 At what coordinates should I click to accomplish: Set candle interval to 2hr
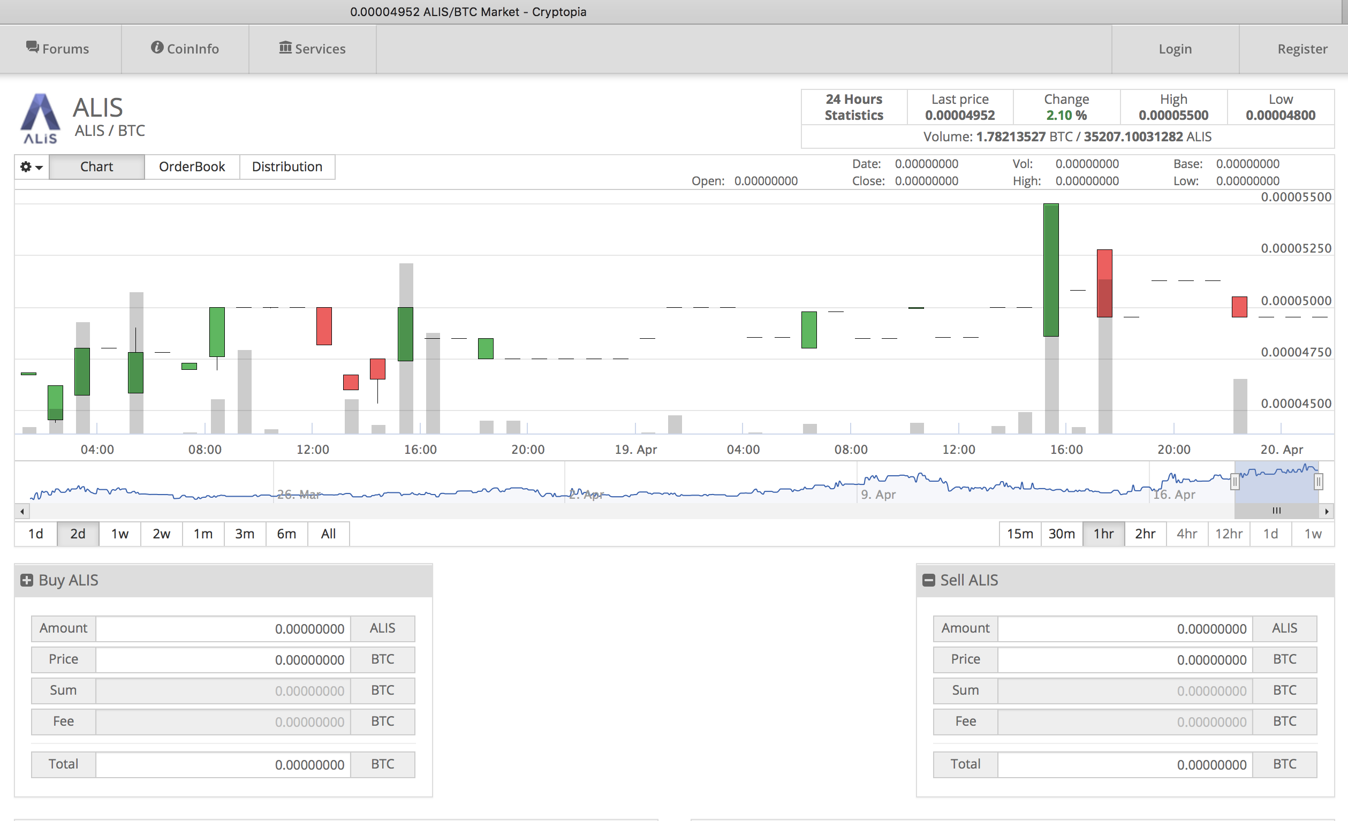click(1145, 534)
